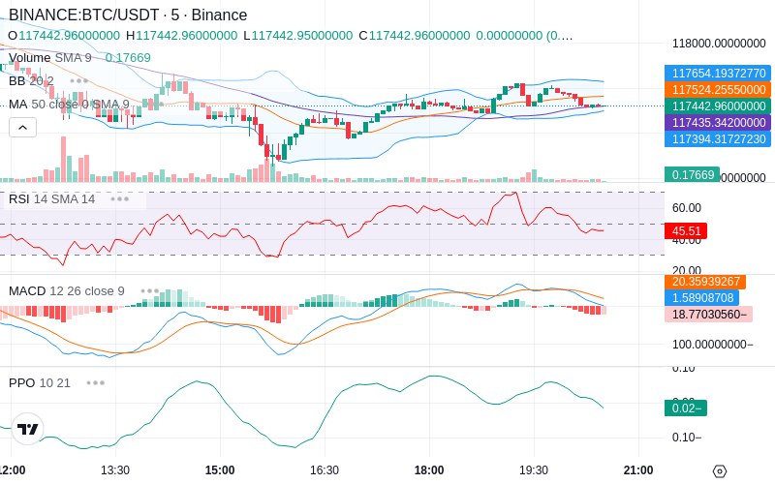Image resolution: width=775 pixels, height=484 pixels.
Task: Click the 117654.19372770 upper band price label
Action: tap(718, 74)
